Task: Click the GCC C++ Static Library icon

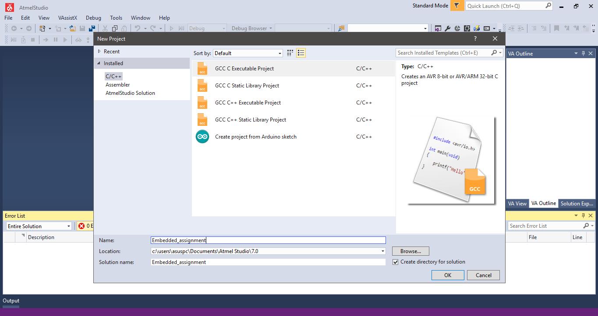Action: (x=202, y=120)
